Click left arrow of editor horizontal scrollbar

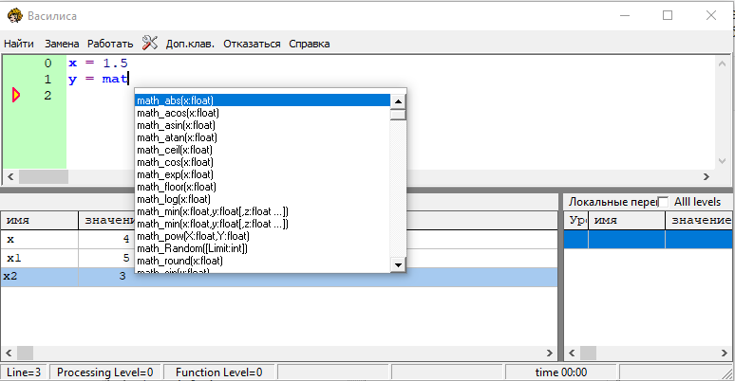pos(9,176)
